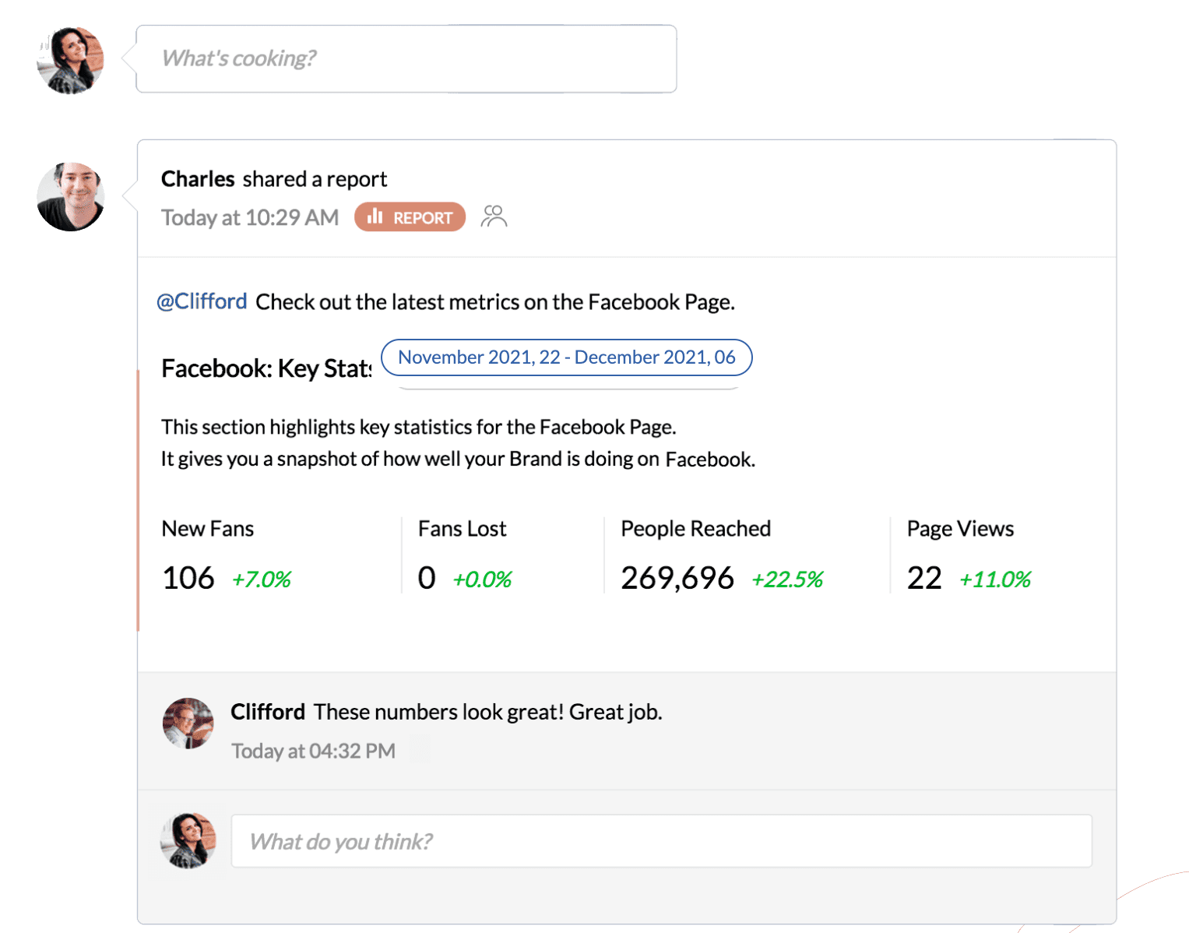Select the People Reached 269,696 statistic
The image size is (1189, 933).
click(x=722, y=557)
